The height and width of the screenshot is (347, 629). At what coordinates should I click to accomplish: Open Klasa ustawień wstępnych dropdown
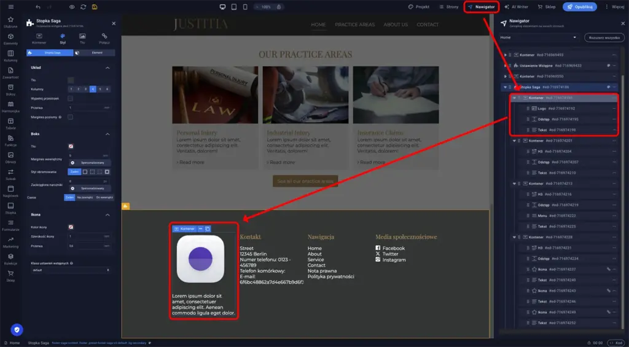coord(71,270)
